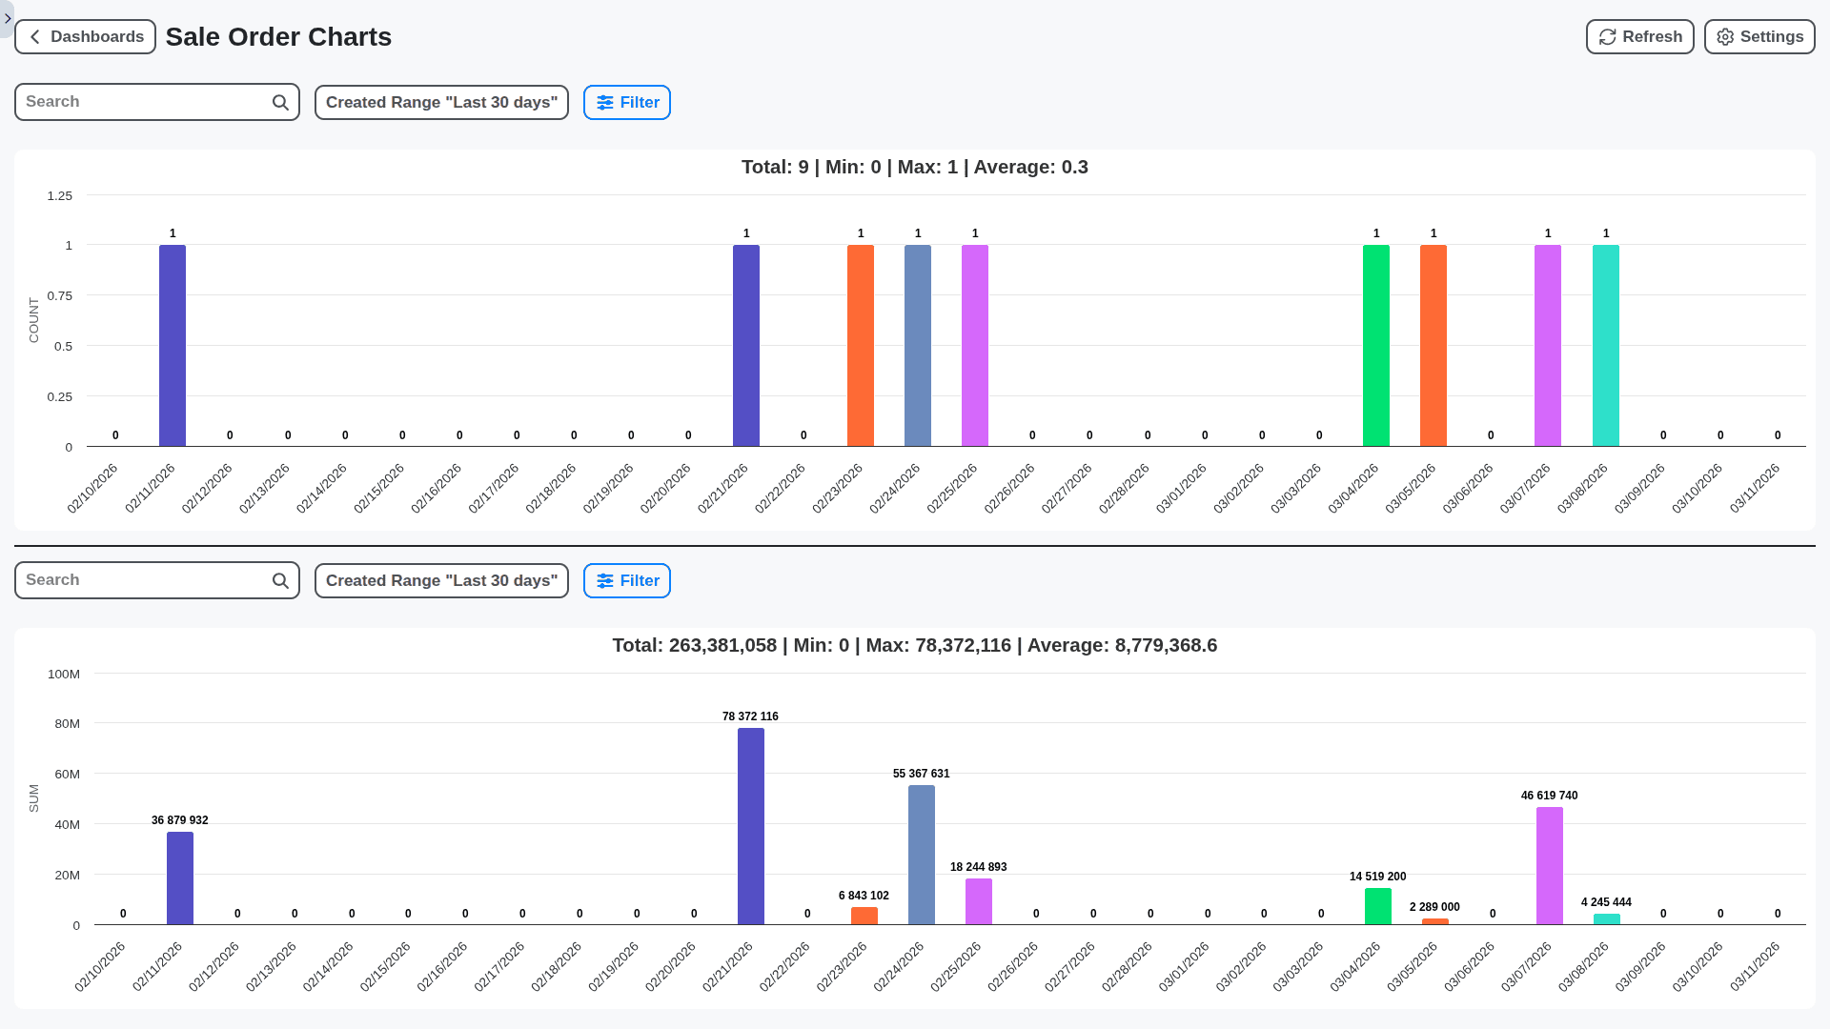
Task: Click the magnifier icon in the lower search bar
Action: 279,579
